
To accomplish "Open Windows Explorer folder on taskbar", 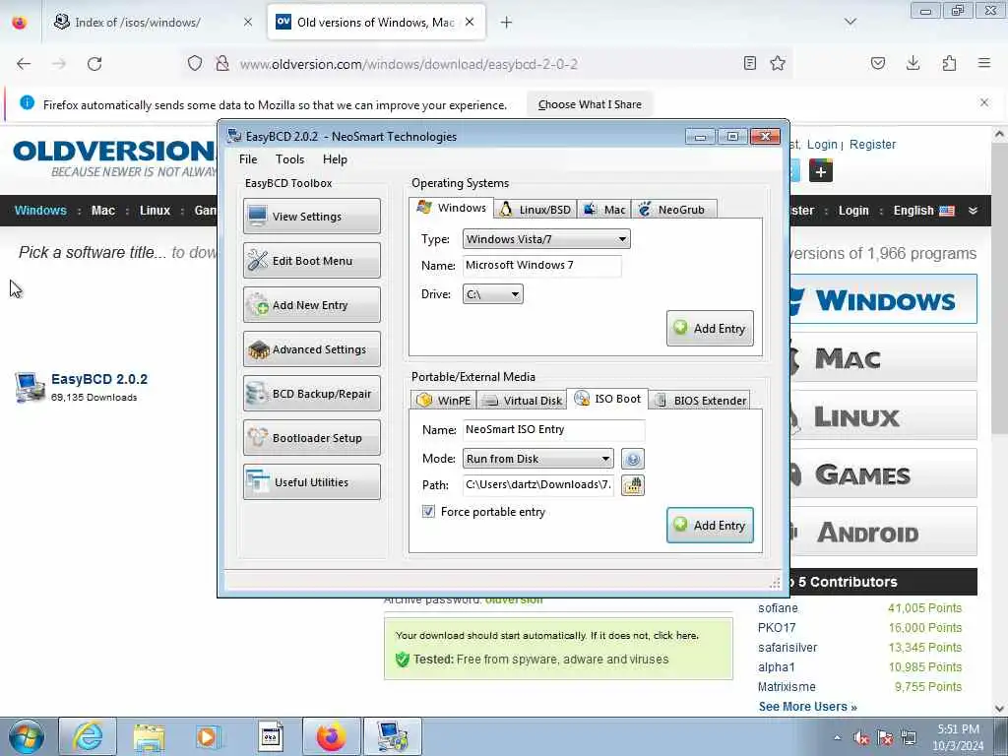I will 149,736.
